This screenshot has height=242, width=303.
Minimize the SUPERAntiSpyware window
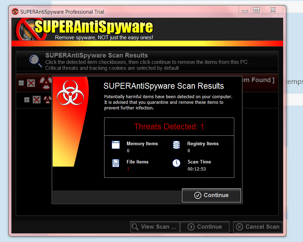(x=245, y=10)
